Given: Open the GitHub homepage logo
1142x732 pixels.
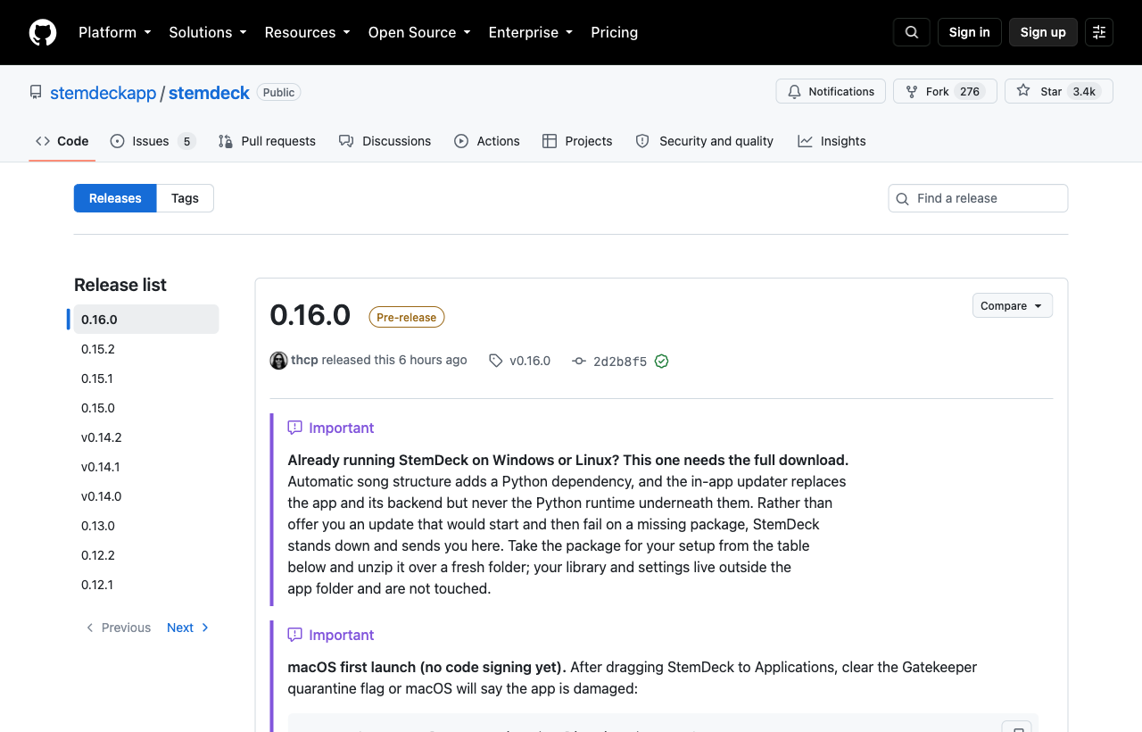Looking at the screenshot, I should click(43, 32).
